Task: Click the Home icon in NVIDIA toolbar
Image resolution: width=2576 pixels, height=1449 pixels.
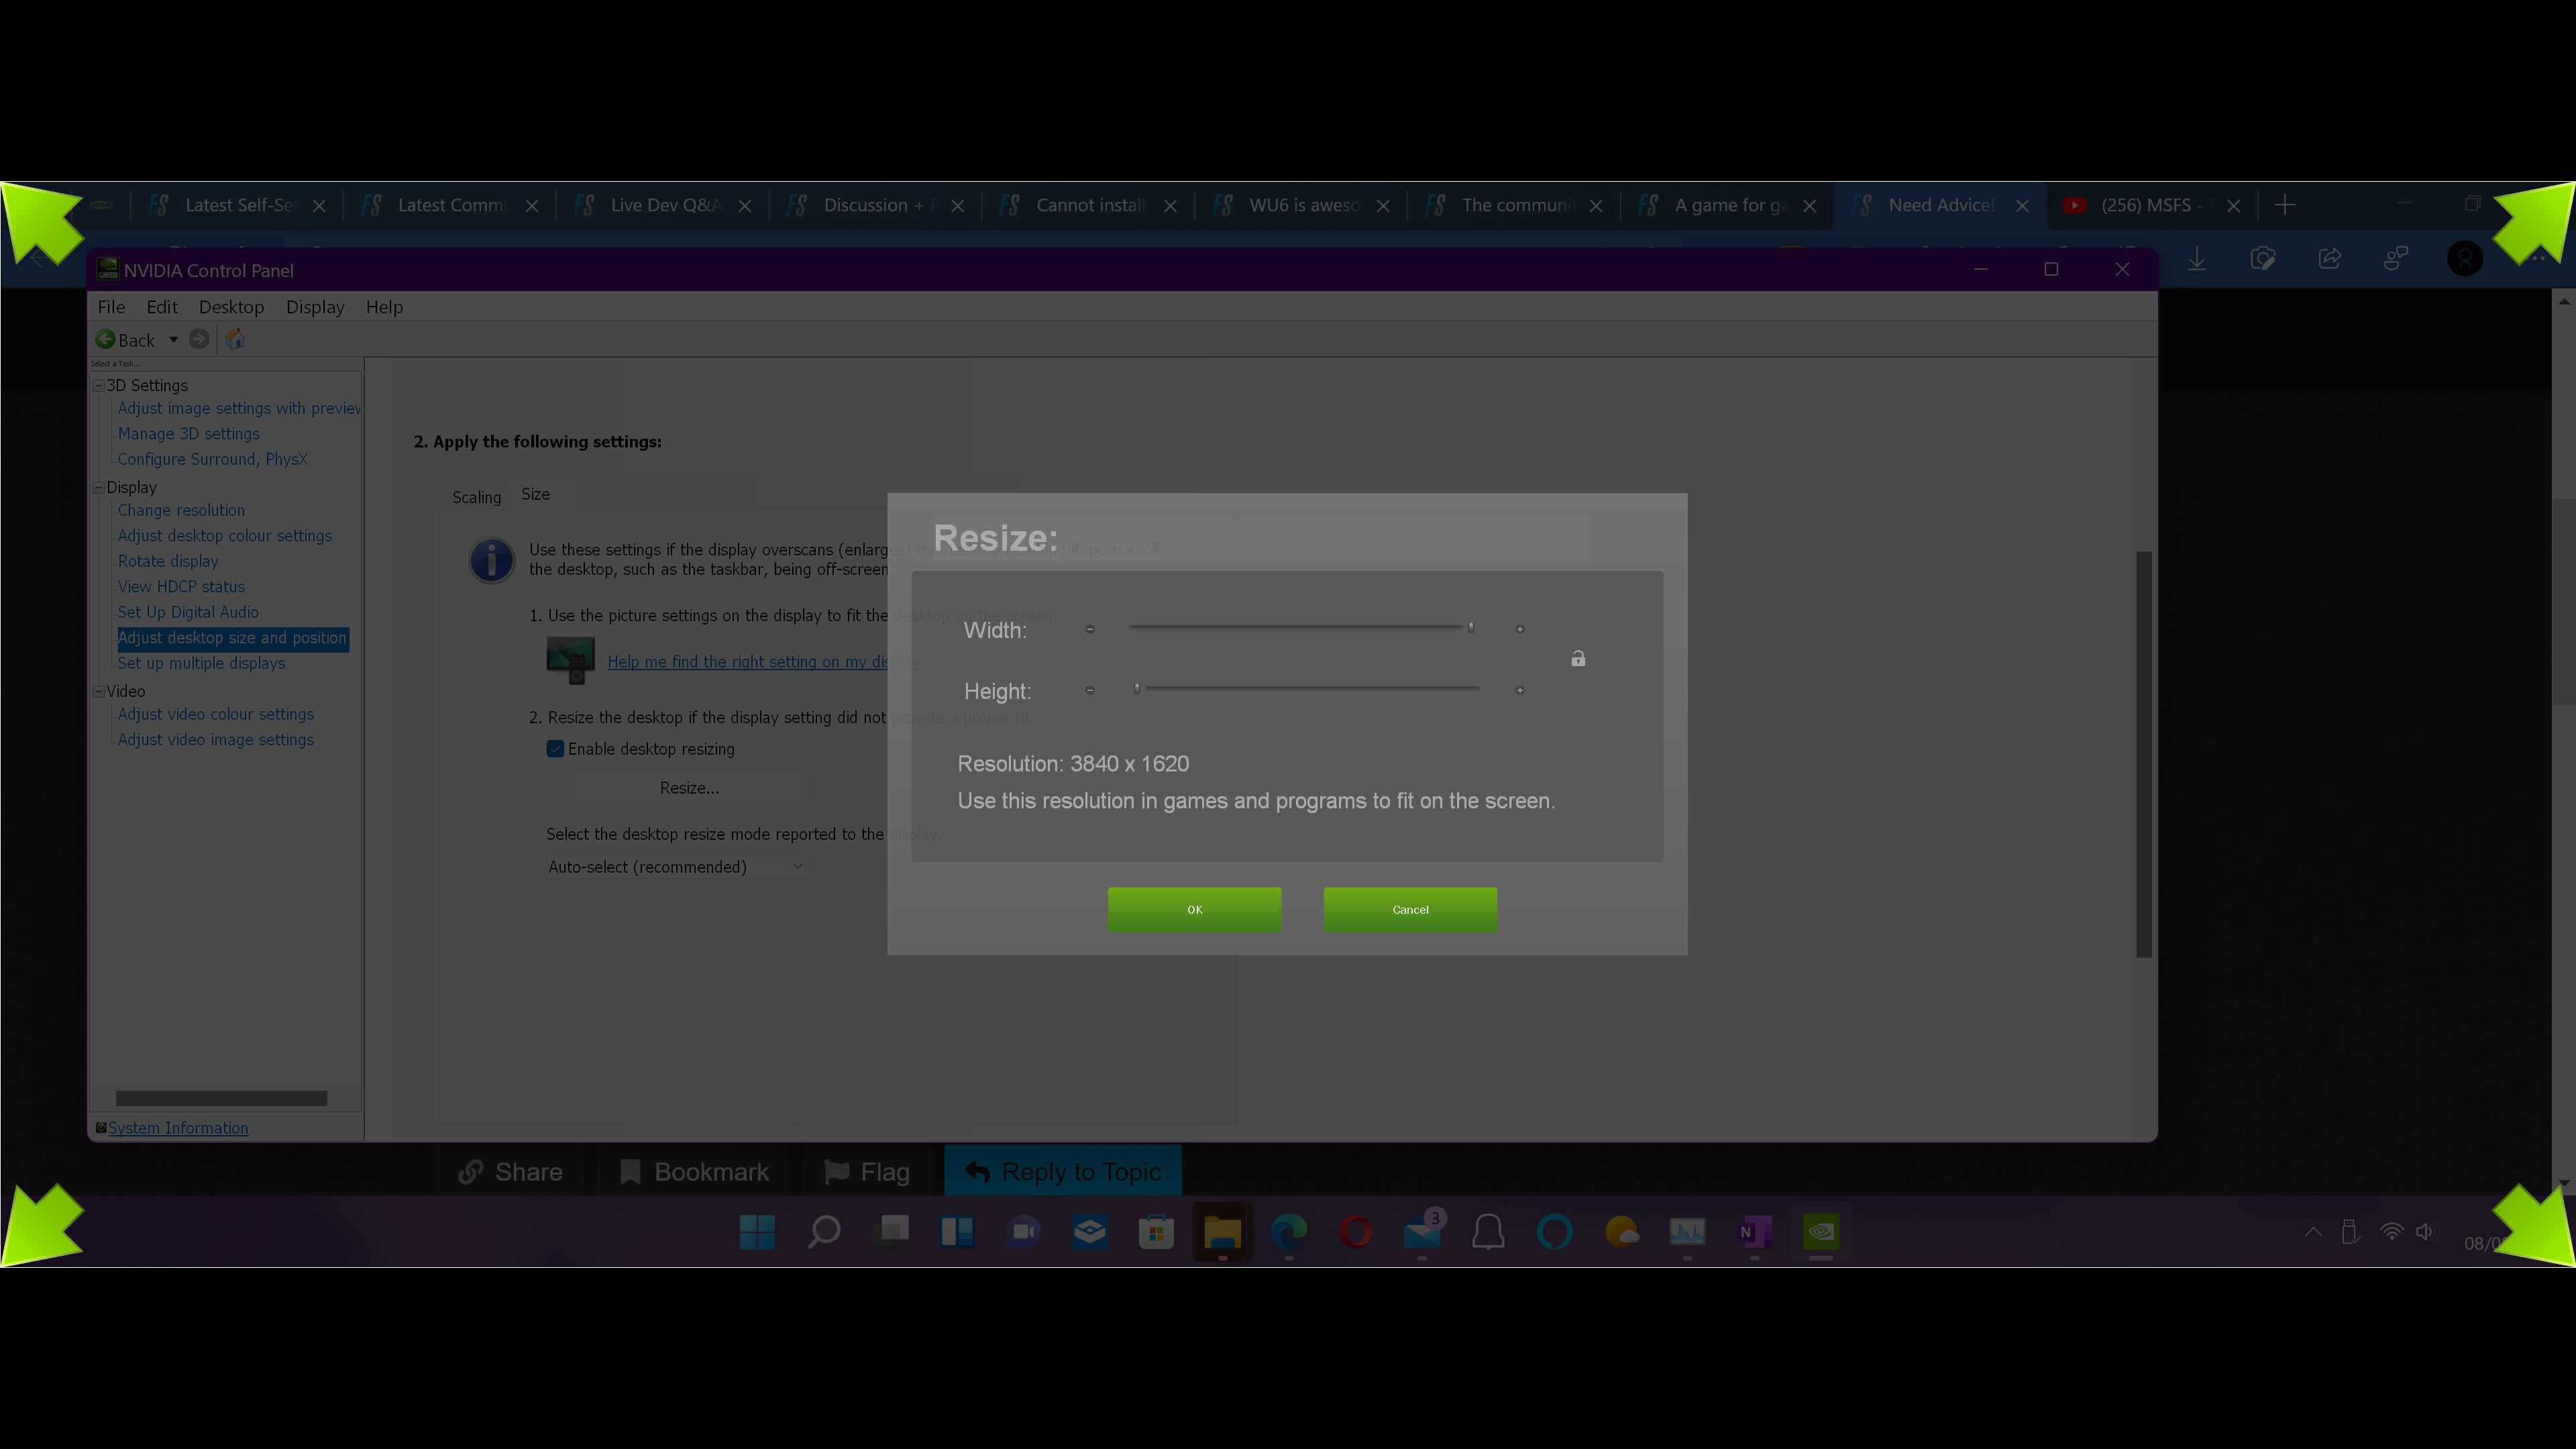Action: [x=235, y=339]
